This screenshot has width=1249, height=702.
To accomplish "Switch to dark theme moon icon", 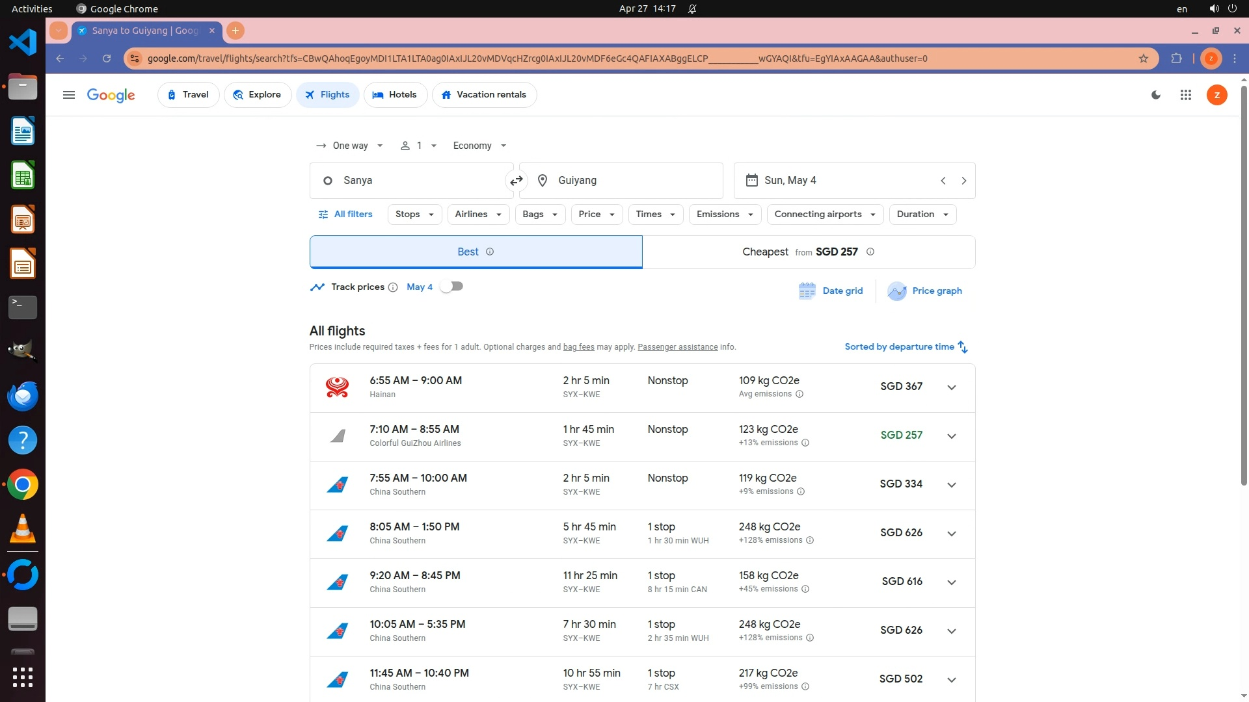I will pyautogui.click(x=1156, y=95).
